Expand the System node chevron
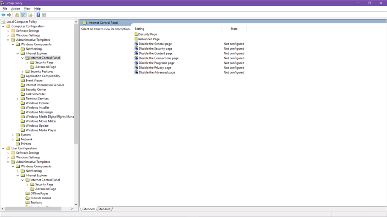 (13, 134)
